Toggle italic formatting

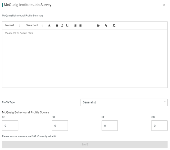point(62,25)
